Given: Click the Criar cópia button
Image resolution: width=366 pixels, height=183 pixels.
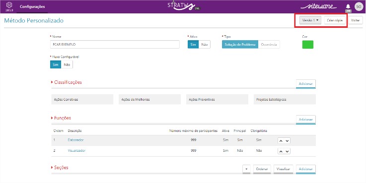Looking at the screenshot, I should [335, 20].
